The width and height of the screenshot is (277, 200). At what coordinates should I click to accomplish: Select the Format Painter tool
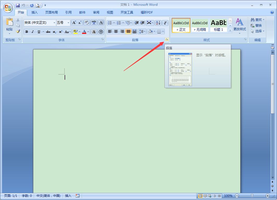pyautogui.click(x=17, y=32)
